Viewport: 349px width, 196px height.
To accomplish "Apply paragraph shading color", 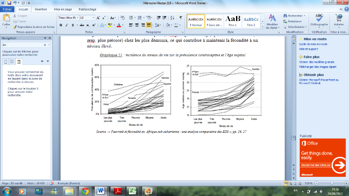I will (x=168, y=25).
